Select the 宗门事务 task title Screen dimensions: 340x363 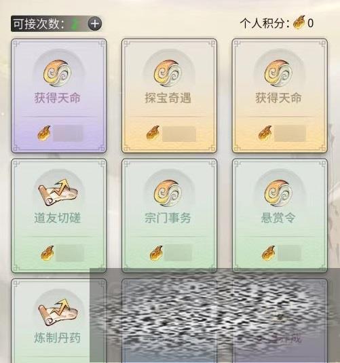168,218
